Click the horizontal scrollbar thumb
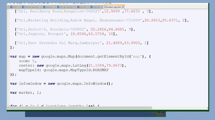Image resolution: width=215 pixels, height=120 pixels. 79,108
